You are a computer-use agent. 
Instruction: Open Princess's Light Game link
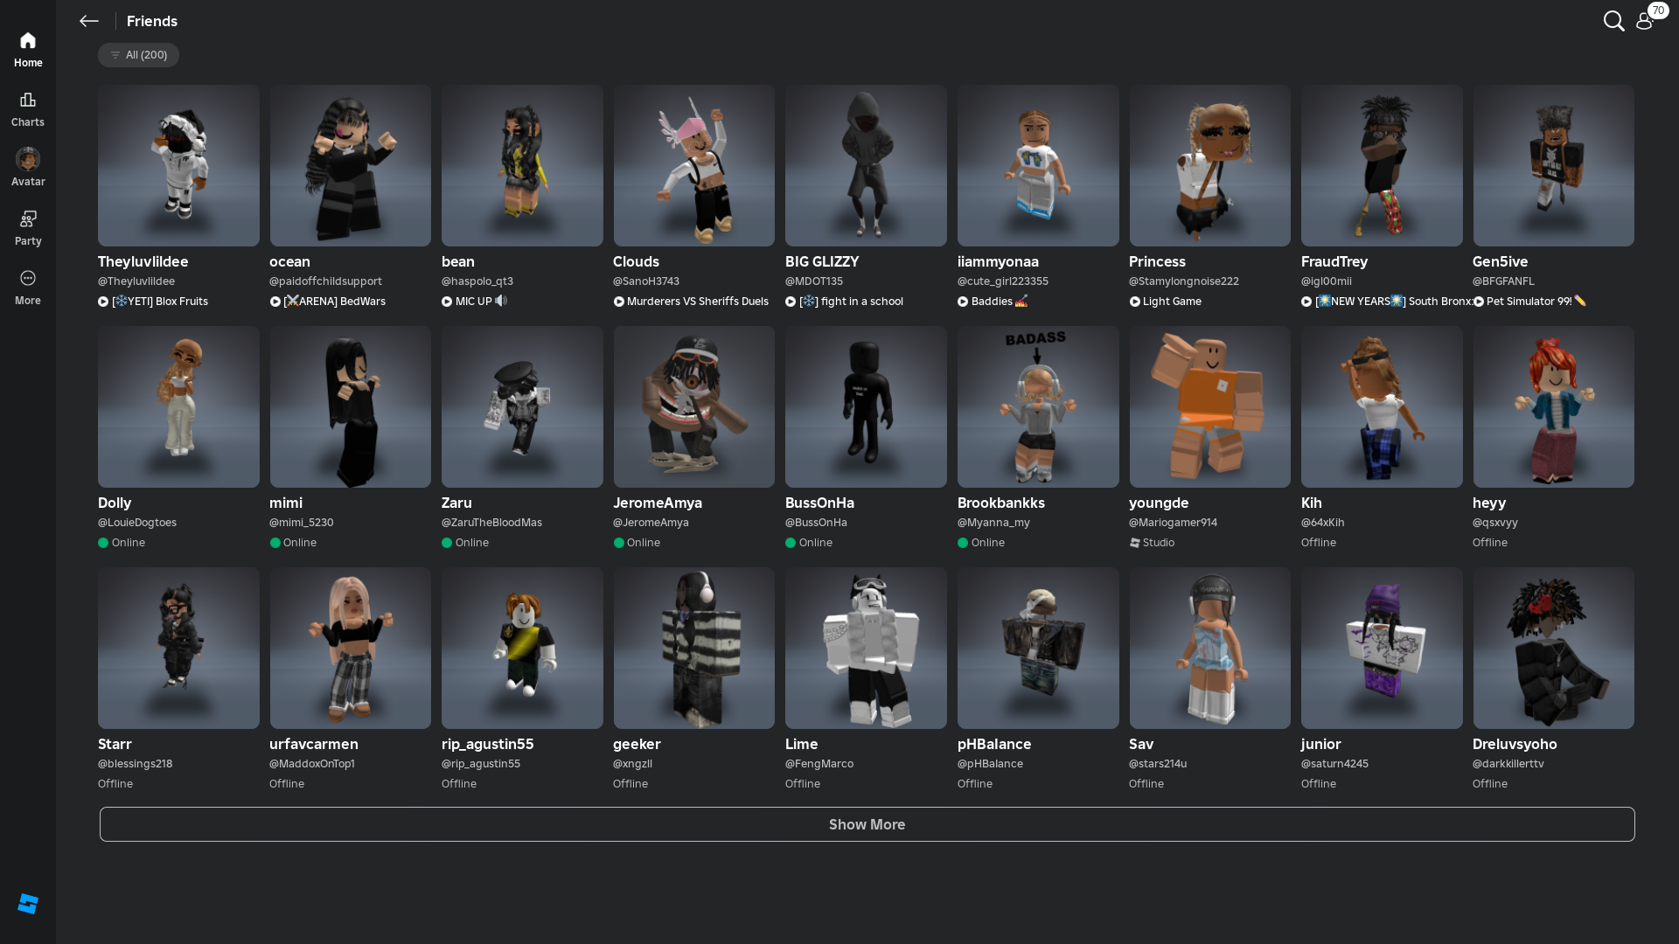point(1171,302)
